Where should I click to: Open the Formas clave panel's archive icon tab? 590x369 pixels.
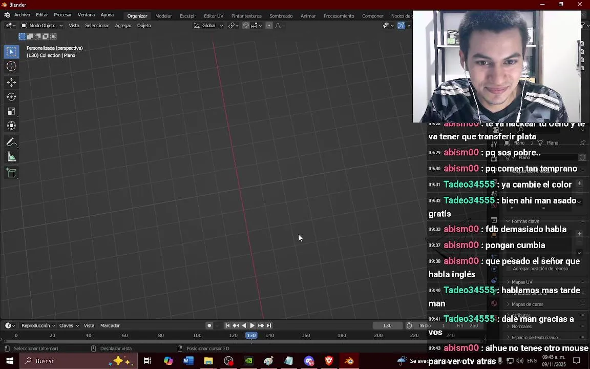[x=494, y=220]
